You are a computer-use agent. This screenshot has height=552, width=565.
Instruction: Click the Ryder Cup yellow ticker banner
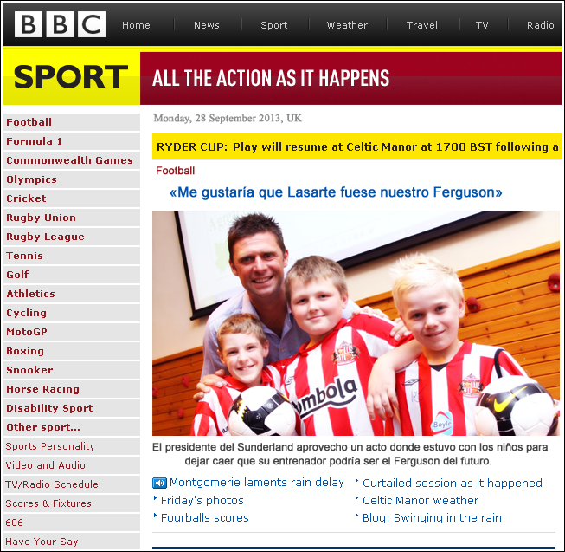pyautogui.click(x=356, y=146)
